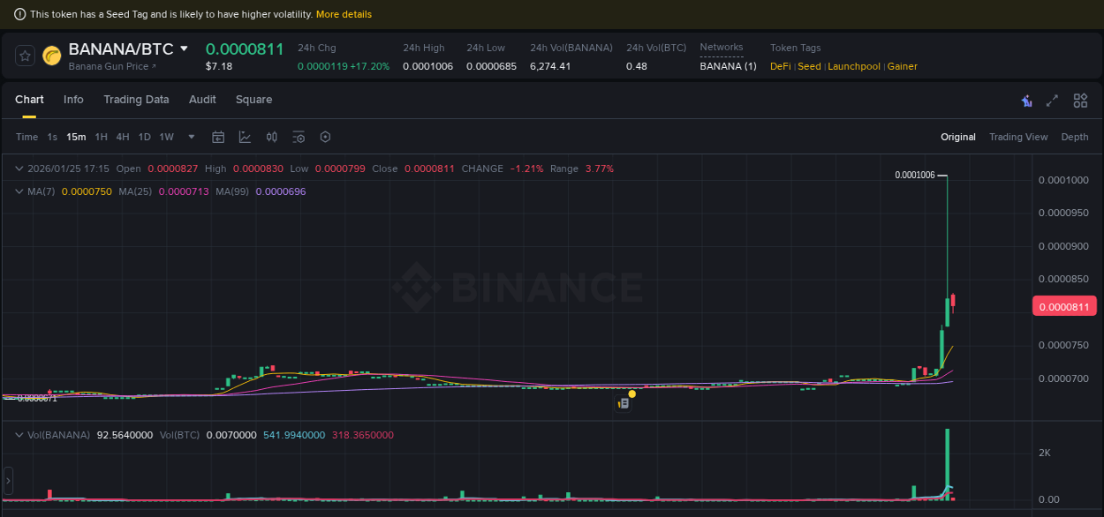This screenshot has height=517, width=1104.
Task: Open the BANANA/BTC pair dropdown
Action: [x=183, y=49]
